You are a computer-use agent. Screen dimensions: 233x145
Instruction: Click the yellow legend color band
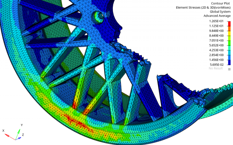click(229, 33)
